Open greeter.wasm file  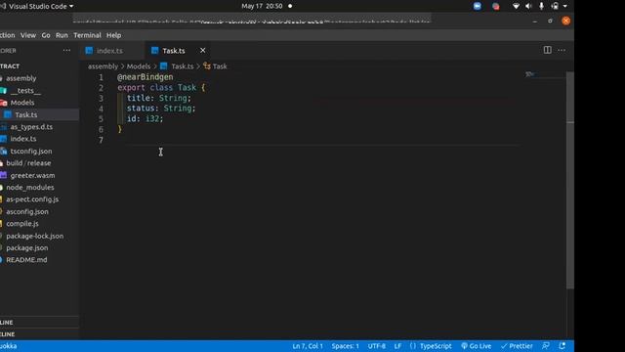(32, 175)
